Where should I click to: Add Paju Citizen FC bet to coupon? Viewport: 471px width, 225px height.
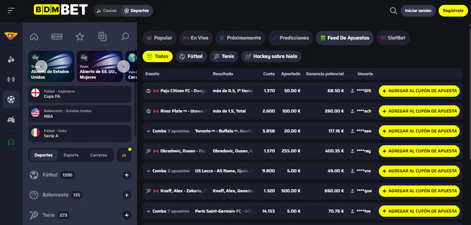tap(419, 91)
